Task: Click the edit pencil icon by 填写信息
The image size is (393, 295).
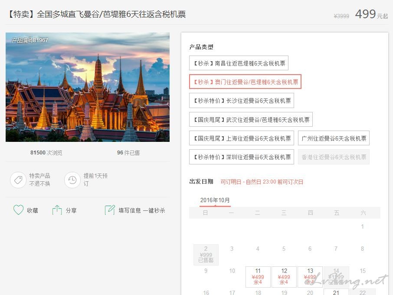Action: (110, 210)
